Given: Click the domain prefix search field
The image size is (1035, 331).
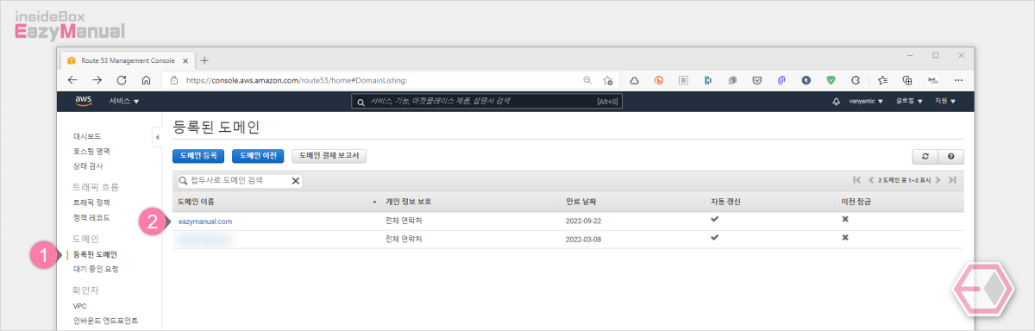Looking at the screenshot, I should (239, 181).
